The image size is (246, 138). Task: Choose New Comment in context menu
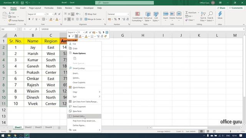[x=84, y=107]
